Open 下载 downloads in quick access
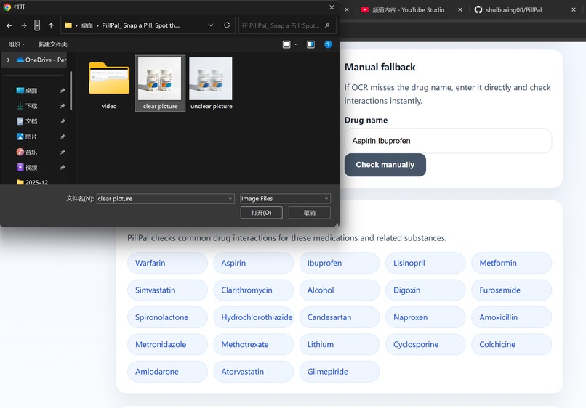 [x=27, y=106]
